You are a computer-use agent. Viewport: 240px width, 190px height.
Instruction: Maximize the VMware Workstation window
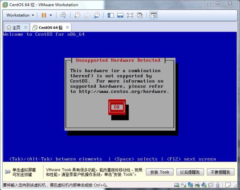(218, 3)
